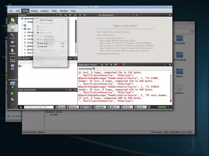Minimize the Application Output pane
This screenshot has width=209, height=156.
coord(165,65)
